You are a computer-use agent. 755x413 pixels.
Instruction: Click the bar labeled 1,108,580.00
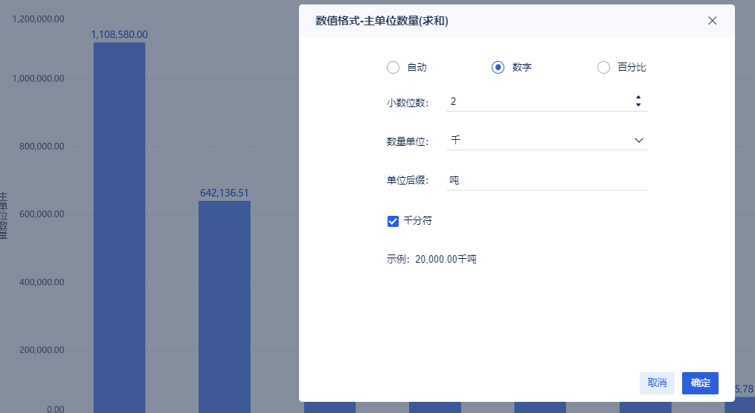click(x=120, y=228)
